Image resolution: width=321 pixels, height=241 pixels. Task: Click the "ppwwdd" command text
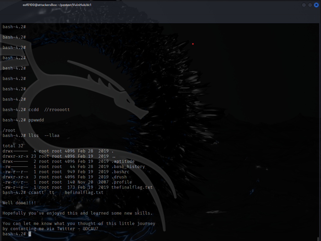point(36,120)
